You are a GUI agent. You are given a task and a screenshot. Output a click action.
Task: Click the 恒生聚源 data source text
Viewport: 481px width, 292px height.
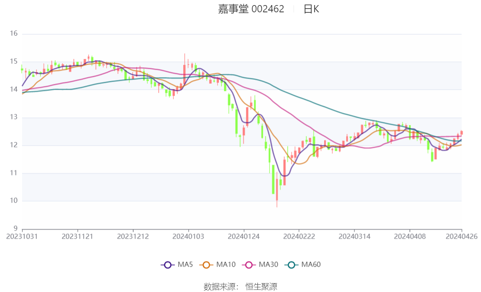(x=261, y=287)
